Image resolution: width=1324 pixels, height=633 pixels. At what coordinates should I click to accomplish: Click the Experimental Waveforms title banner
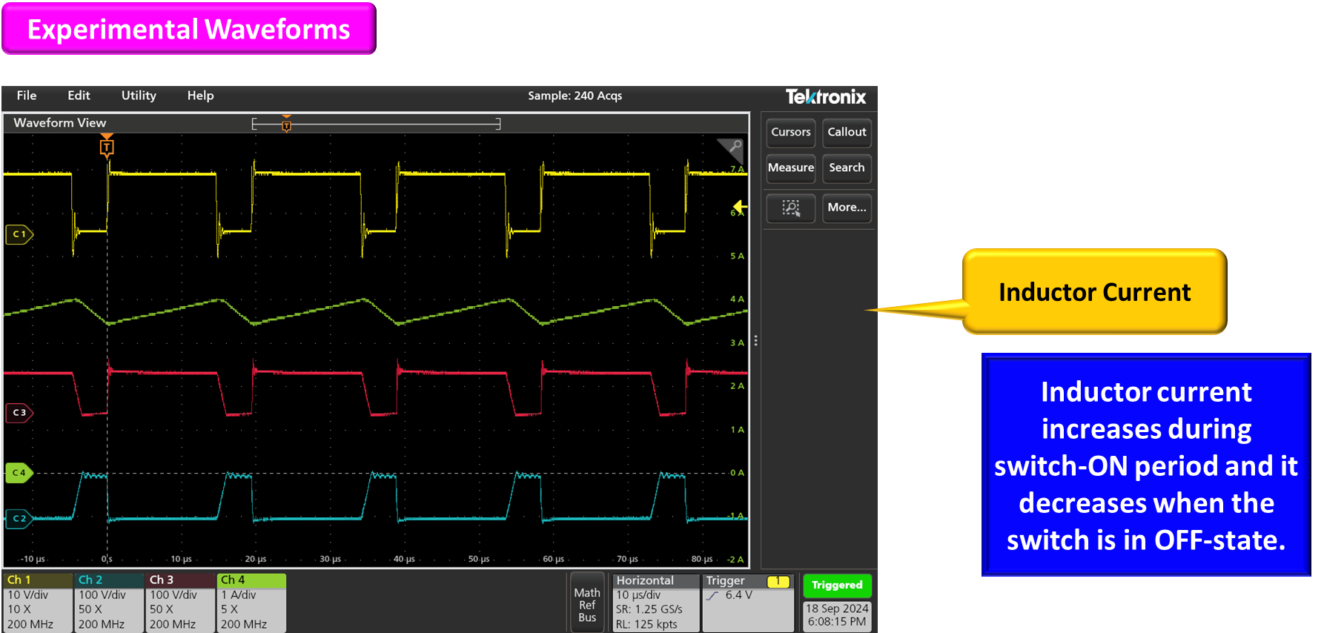pyautogui.click(x=189, y=29)
